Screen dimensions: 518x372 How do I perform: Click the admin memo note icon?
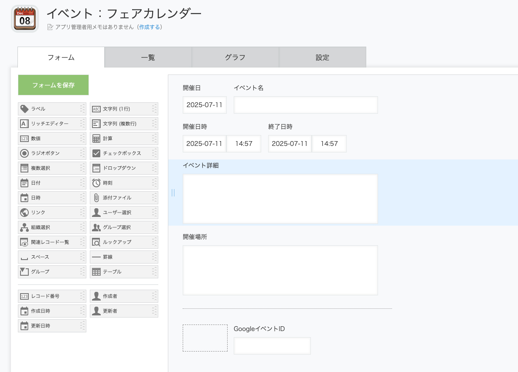coord(50,27)
